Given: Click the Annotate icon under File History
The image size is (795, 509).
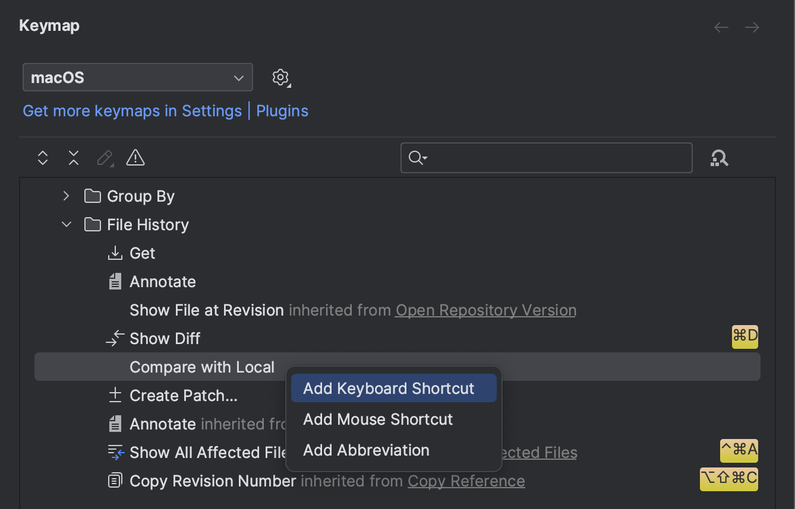Looking at the screenshot, I should (115, 281).
